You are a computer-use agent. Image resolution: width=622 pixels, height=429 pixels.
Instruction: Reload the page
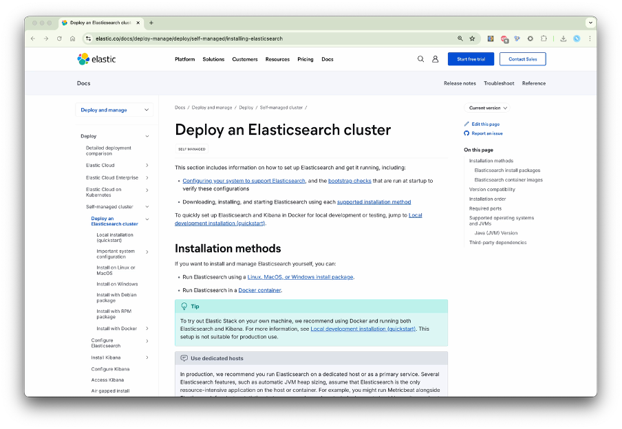point(59,38)
